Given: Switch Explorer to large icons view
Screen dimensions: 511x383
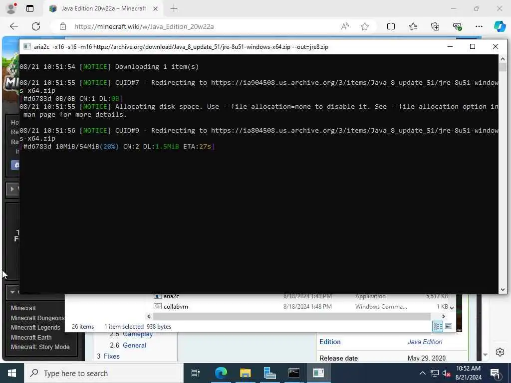Looking at the screenshot, I should tap(449, 326).
